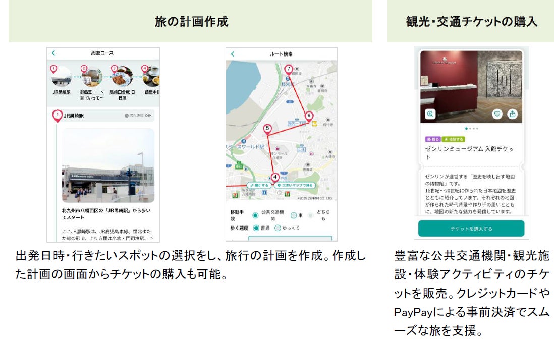
Task: Select map pin number 4 on the route
Action: click(x=275, y=178)
